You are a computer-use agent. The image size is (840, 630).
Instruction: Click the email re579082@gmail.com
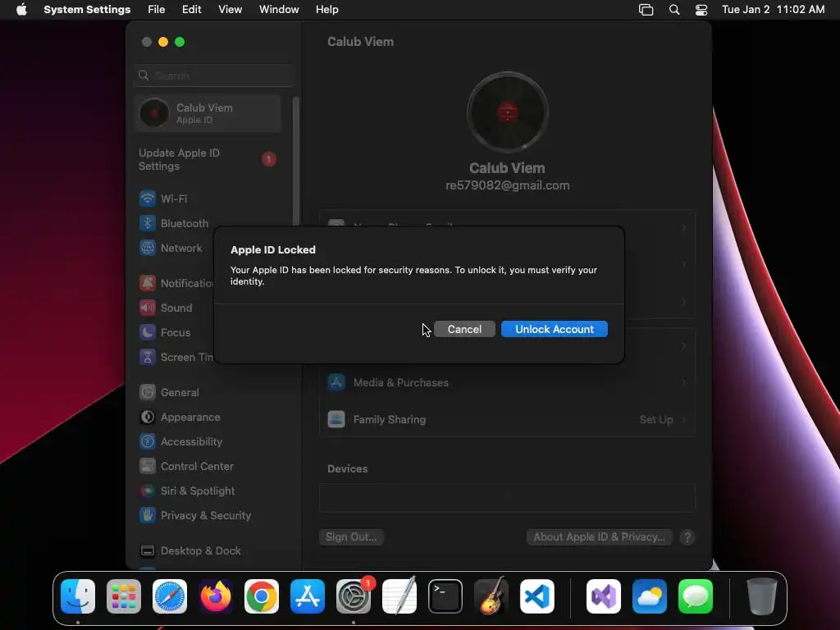(507, 185)
